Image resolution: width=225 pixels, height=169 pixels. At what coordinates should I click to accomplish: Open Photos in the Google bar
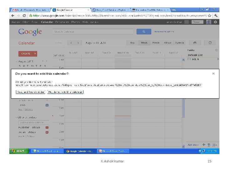75,22
